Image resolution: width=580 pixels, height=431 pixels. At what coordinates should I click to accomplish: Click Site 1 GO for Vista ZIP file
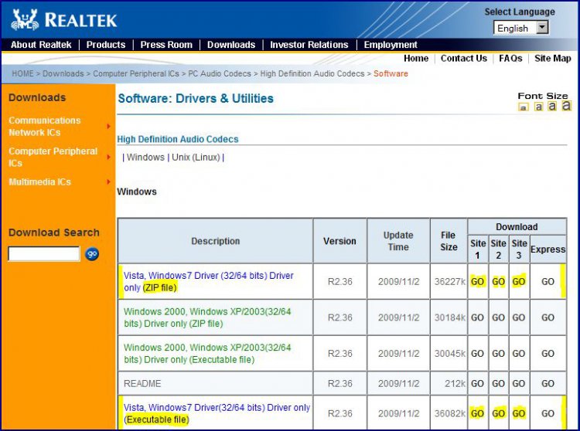(478, 282)
